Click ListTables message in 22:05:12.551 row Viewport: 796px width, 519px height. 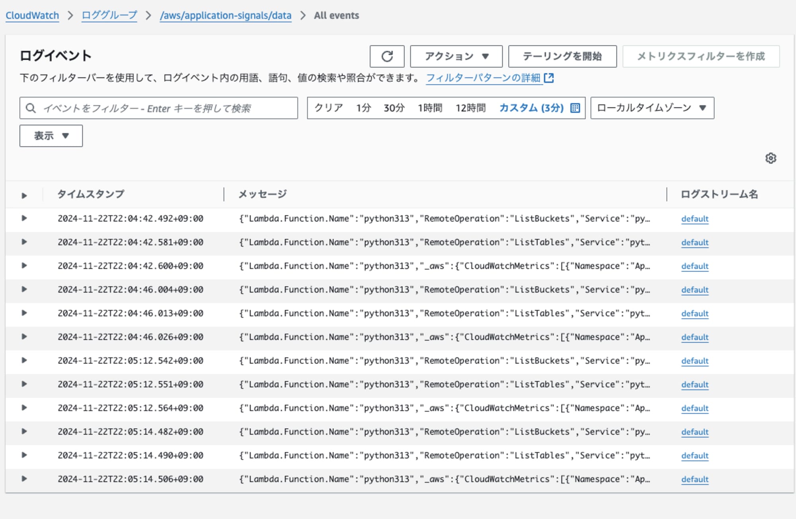[444, 384]
